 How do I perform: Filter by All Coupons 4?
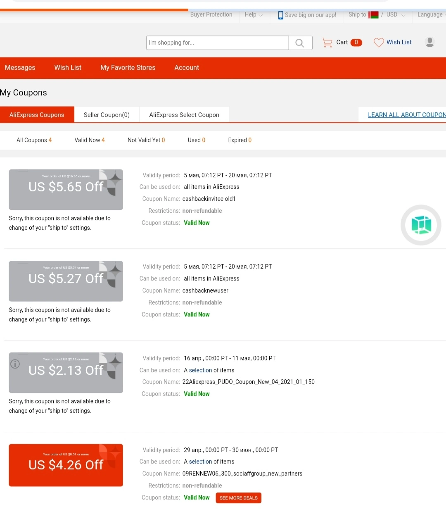tap(34, 140)
